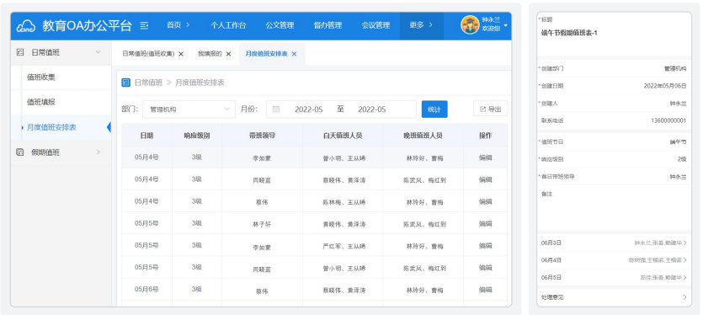Click the 带班领导 column header
Image resolution: width=703 pixels, height=315 pixels.
[x=262, y=135]
